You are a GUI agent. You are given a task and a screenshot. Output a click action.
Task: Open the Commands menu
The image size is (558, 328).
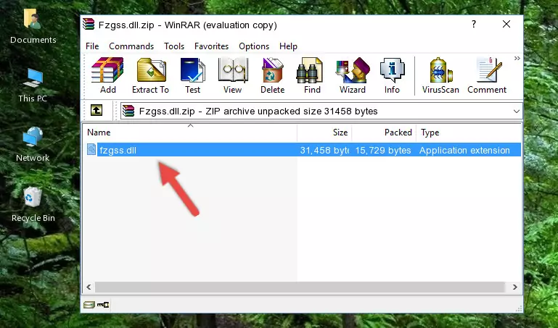[131, 46]
